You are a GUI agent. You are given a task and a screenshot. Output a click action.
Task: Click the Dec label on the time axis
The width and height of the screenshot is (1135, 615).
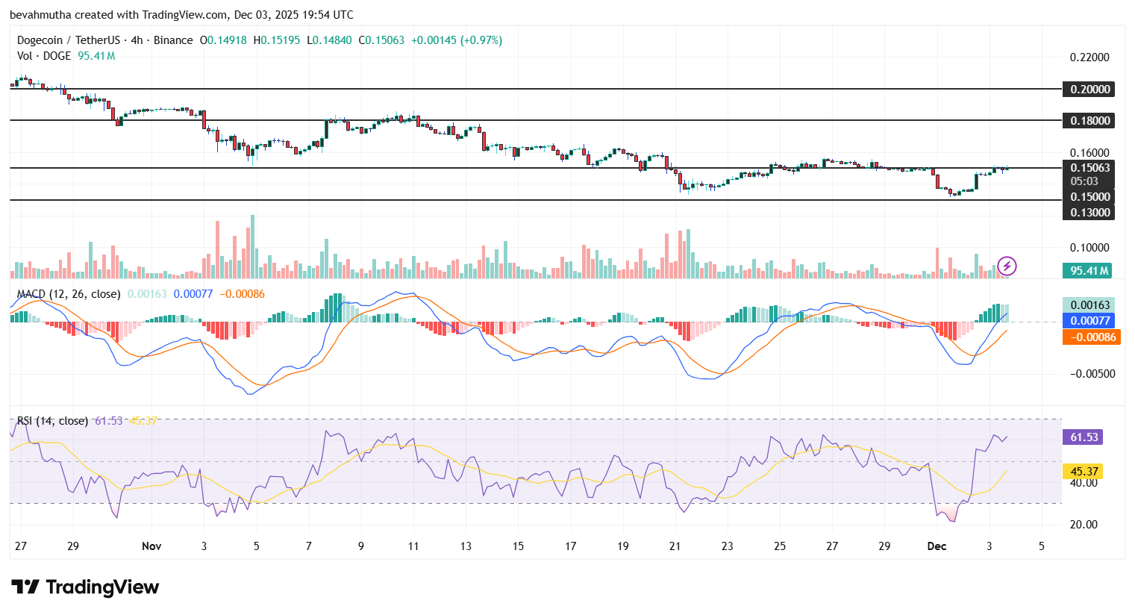[x=937, y=546]
